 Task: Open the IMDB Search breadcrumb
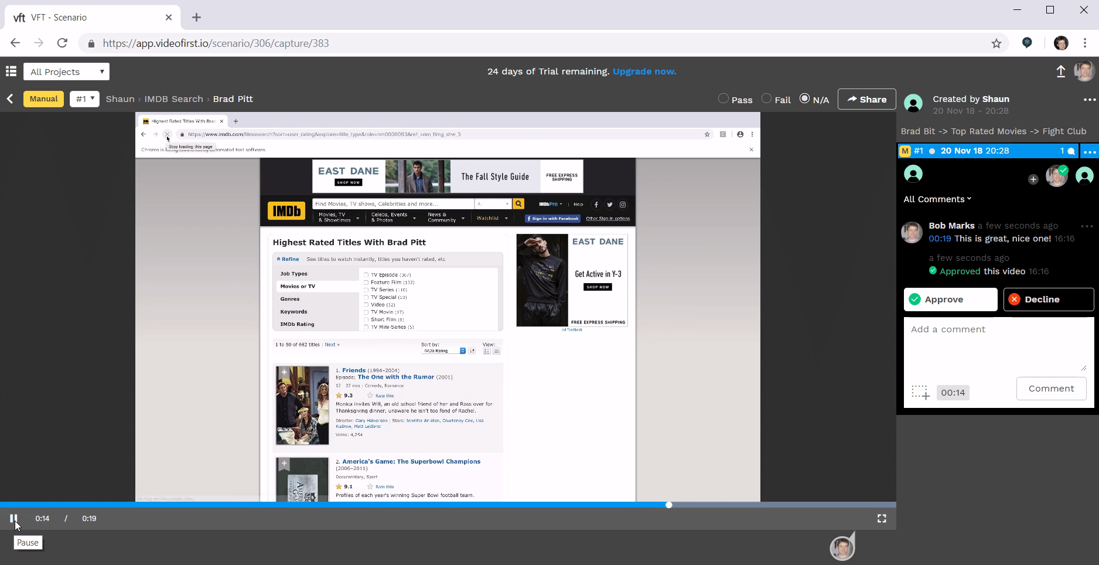[x=173, y=99]
